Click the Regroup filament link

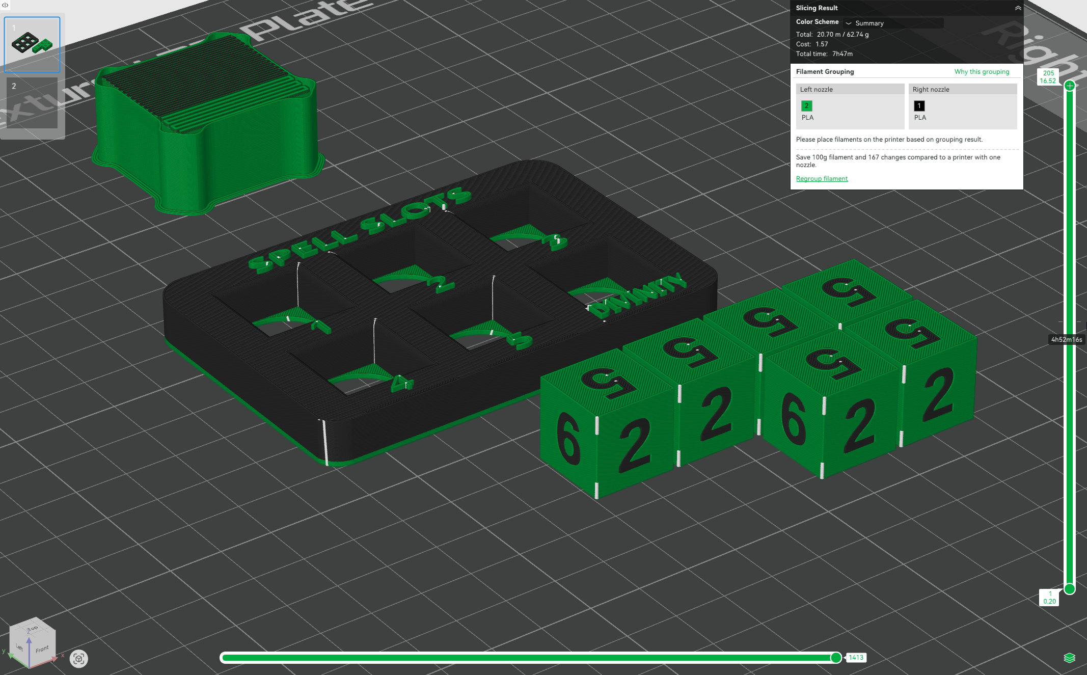click(x=822, y=179)
